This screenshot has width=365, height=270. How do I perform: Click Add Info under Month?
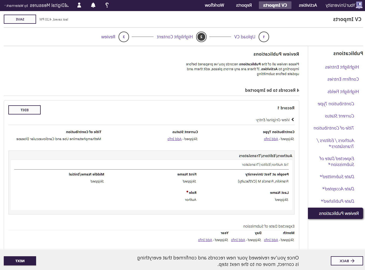271,240
